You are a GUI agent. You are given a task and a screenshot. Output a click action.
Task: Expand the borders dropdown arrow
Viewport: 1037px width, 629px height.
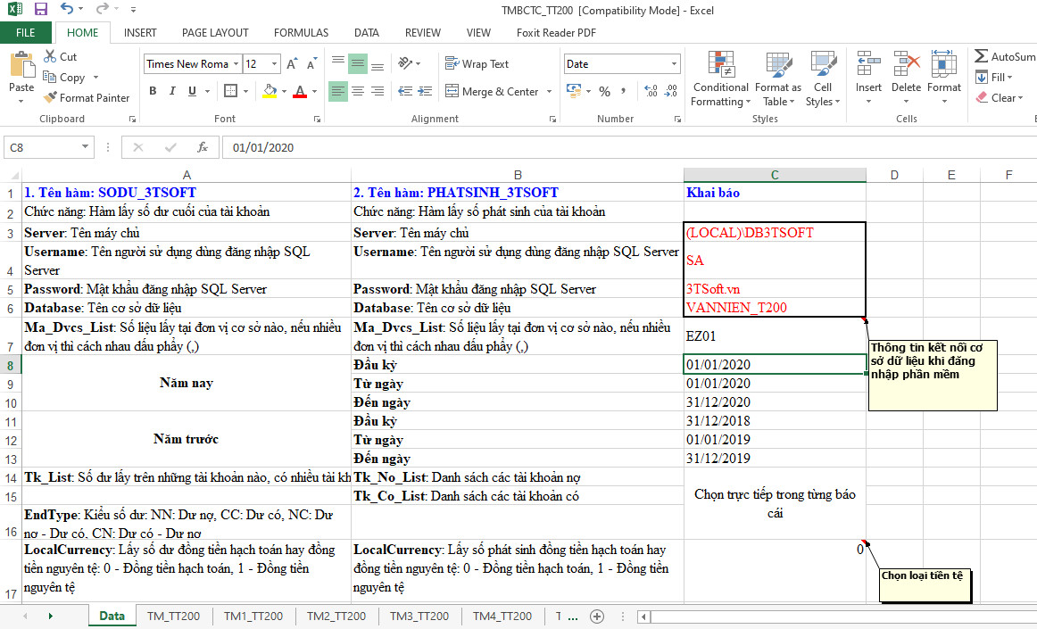click(246, 91)
